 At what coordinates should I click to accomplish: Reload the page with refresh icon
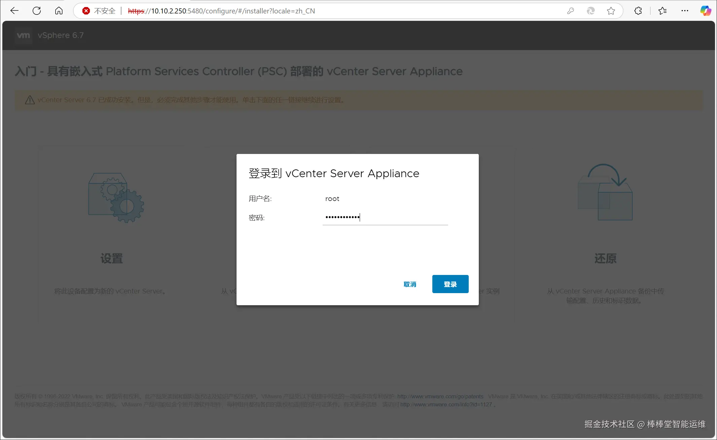coord(37,11)
